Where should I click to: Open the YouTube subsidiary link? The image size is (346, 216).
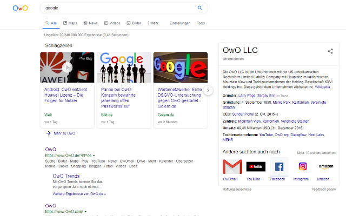click(x=266, y=135)
